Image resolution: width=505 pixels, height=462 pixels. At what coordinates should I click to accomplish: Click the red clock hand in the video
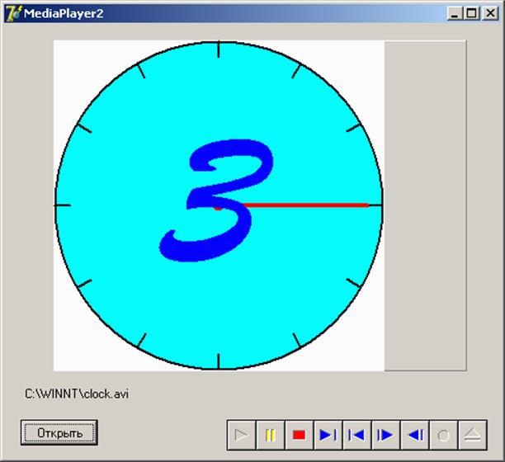pyautogui.click(x=305, y=205)
